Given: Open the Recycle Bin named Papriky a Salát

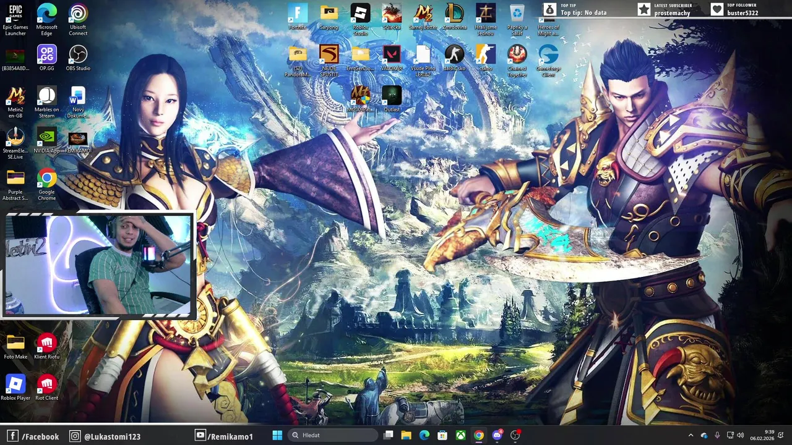Looking at the screenshot, I should pyautogui.click(x=517, y=20).
